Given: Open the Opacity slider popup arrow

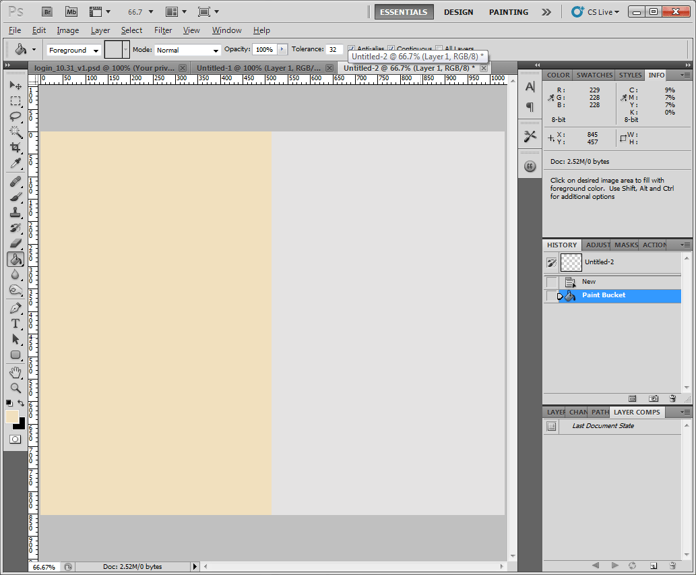Looking at the screenshot, I should click(x=282, y=49).
